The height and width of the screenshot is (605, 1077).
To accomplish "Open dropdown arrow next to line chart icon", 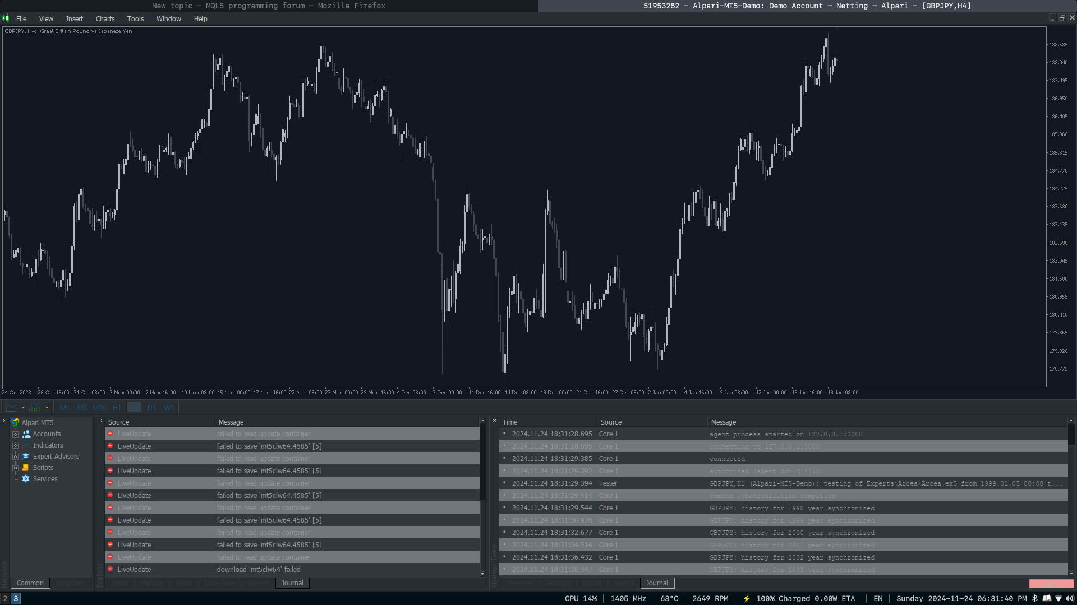I will (x=23, y=407).
